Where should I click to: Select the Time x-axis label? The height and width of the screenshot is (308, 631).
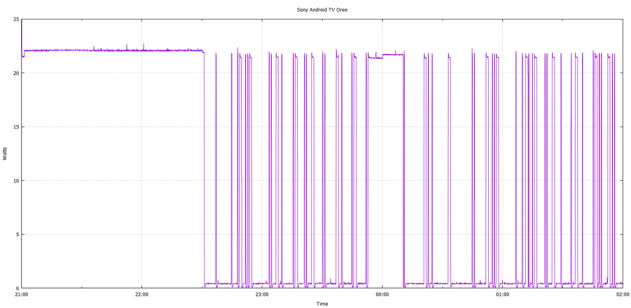point(322,304)
